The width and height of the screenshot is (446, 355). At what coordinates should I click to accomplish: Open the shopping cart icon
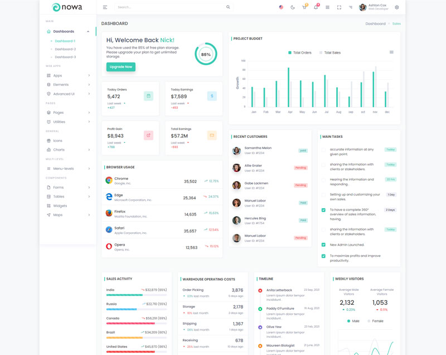point(304,7)
